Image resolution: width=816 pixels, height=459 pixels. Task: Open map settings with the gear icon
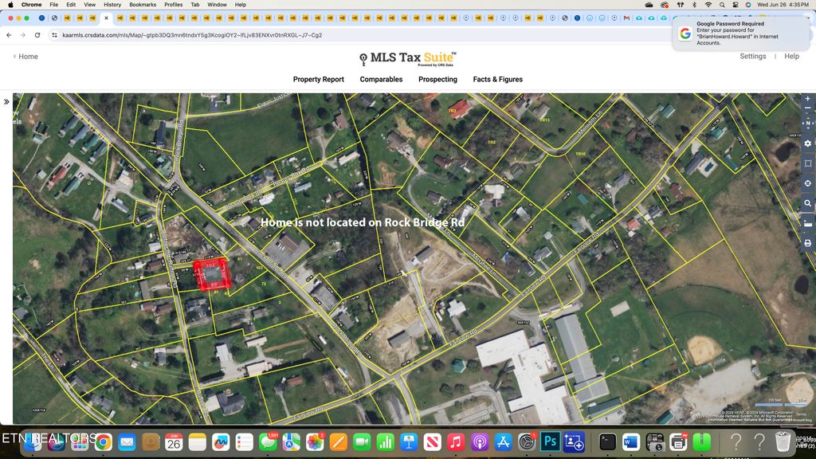(x=807, y=143)
